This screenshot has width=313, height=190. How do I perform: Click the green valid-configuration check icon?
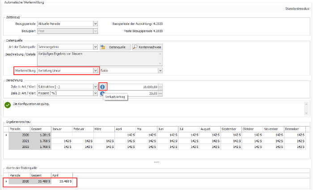8,105
